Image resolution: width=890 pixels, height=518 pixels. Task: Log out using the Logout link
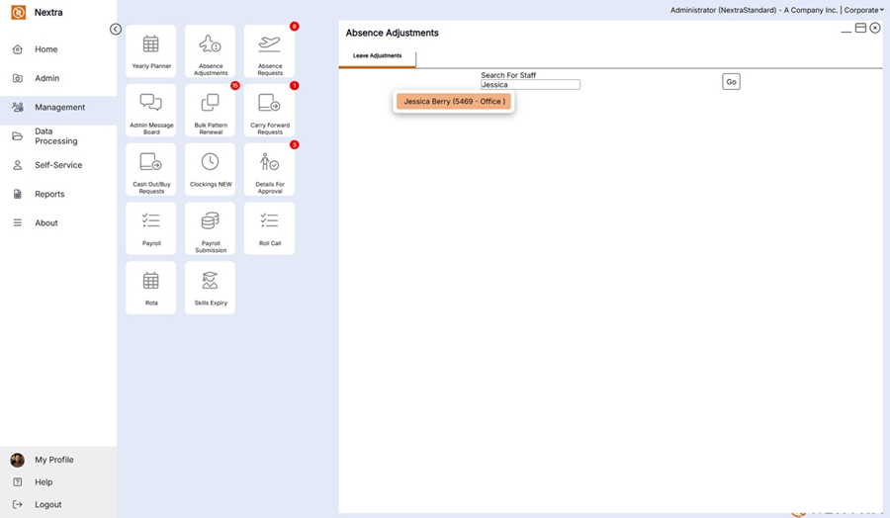tap(48, 504)
